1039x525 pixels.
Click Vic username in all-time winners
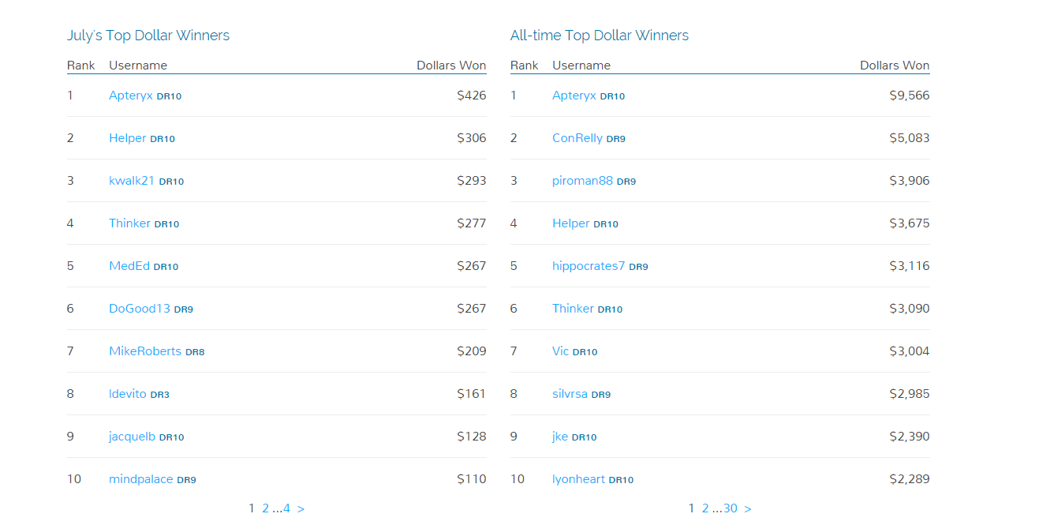click(560, 351)
